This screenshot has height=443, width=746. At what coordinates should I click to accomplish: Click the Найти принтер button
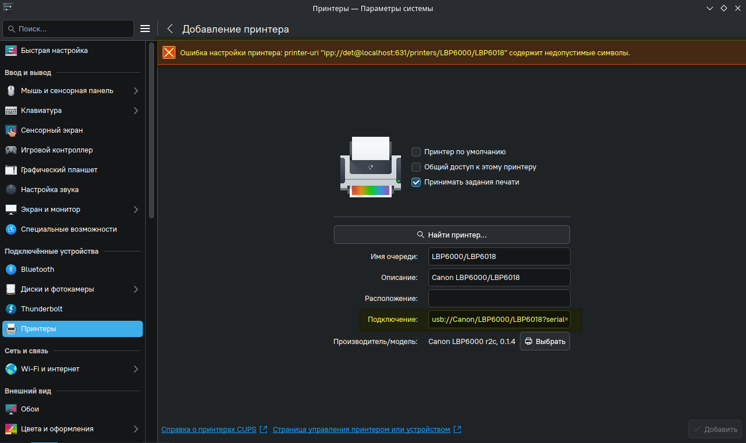(452, 235)
